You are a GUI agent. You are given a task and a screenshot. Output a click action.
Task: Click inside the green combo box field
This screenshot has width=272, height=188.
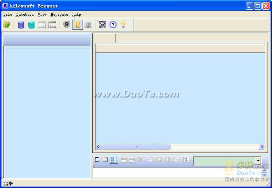(225, 161)
